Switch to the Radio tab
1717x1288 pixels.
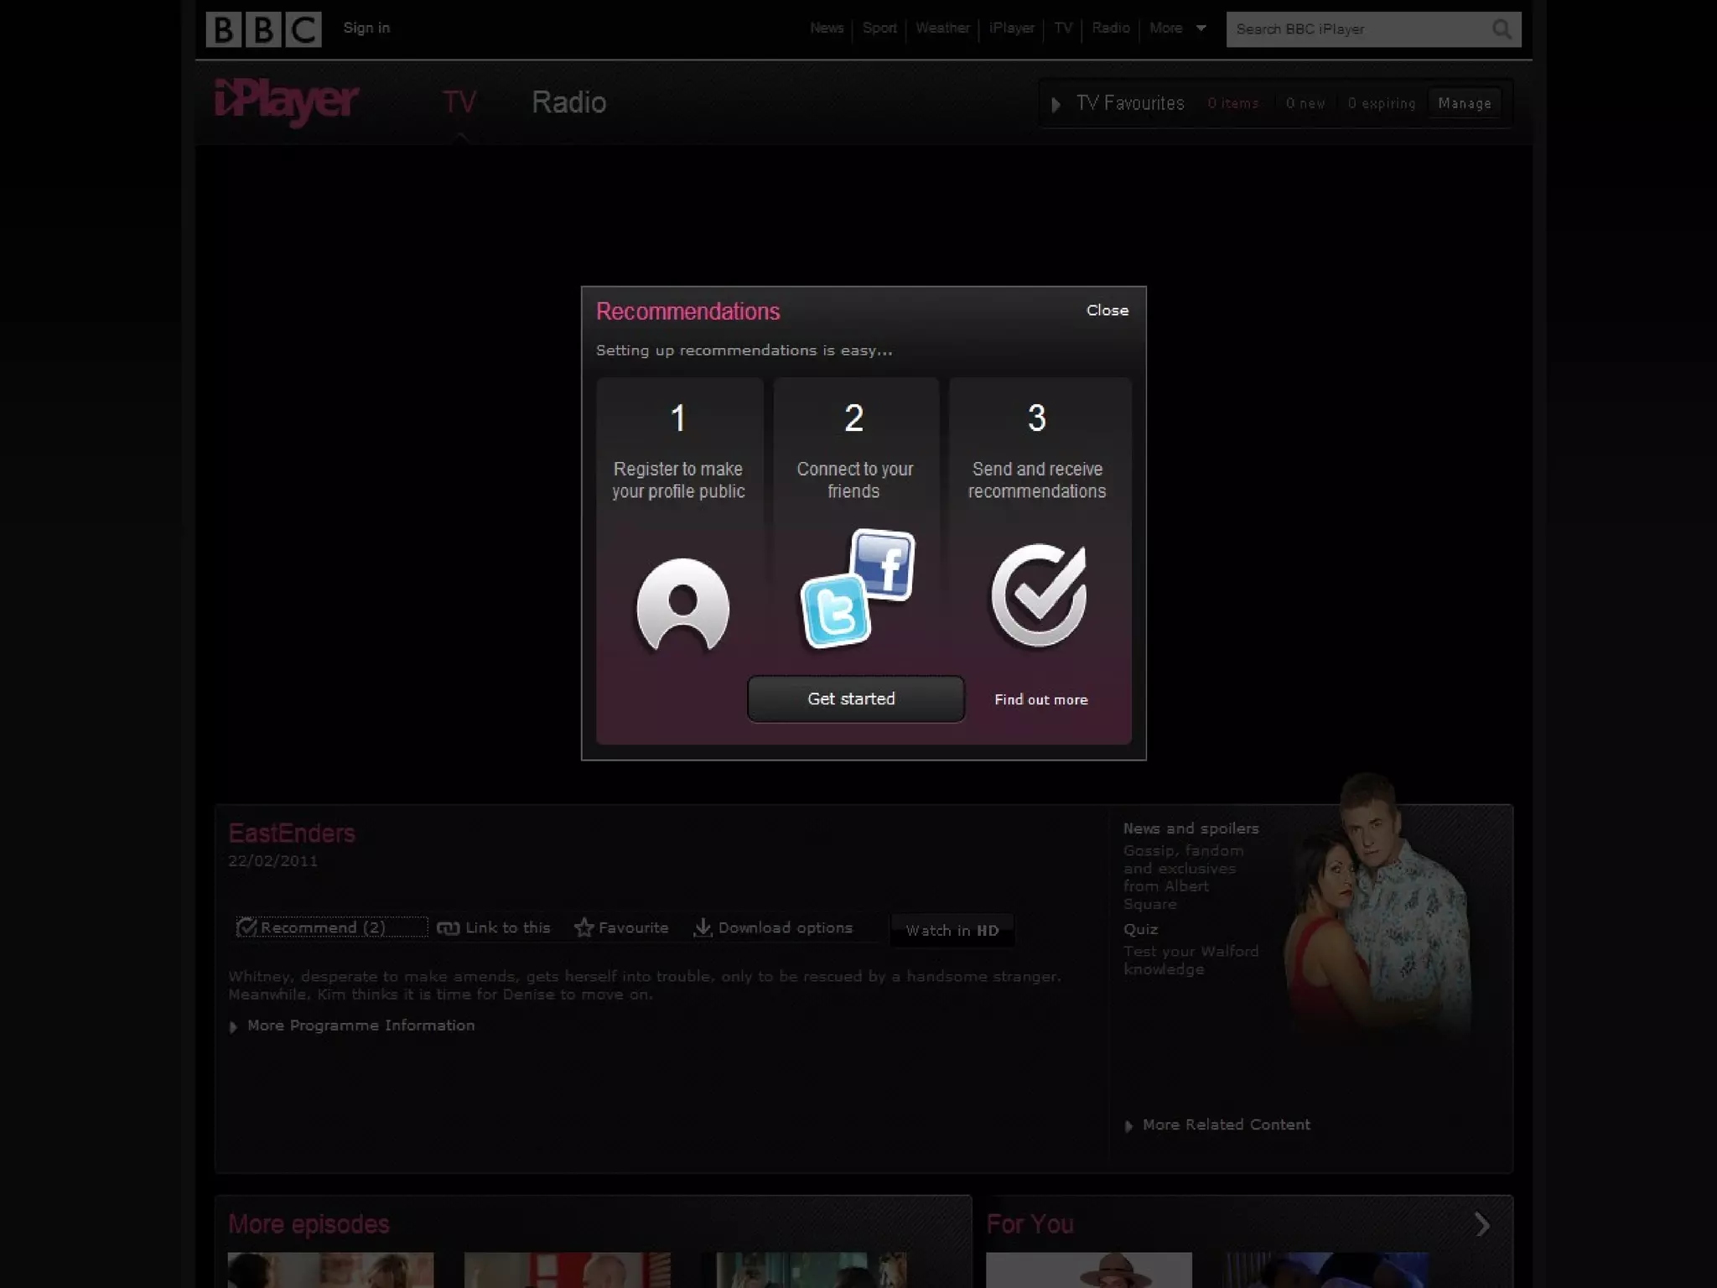click(x=568, y=102)
